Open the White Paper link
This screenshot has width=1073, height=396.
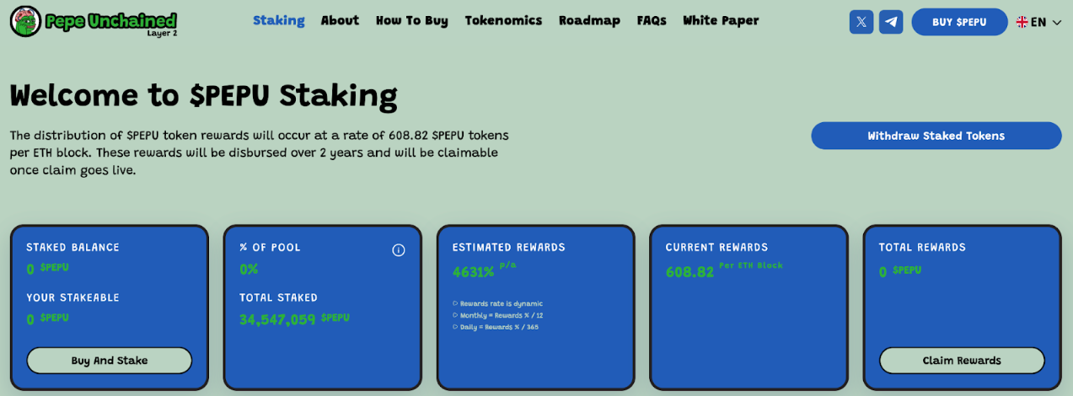point(721,20)
